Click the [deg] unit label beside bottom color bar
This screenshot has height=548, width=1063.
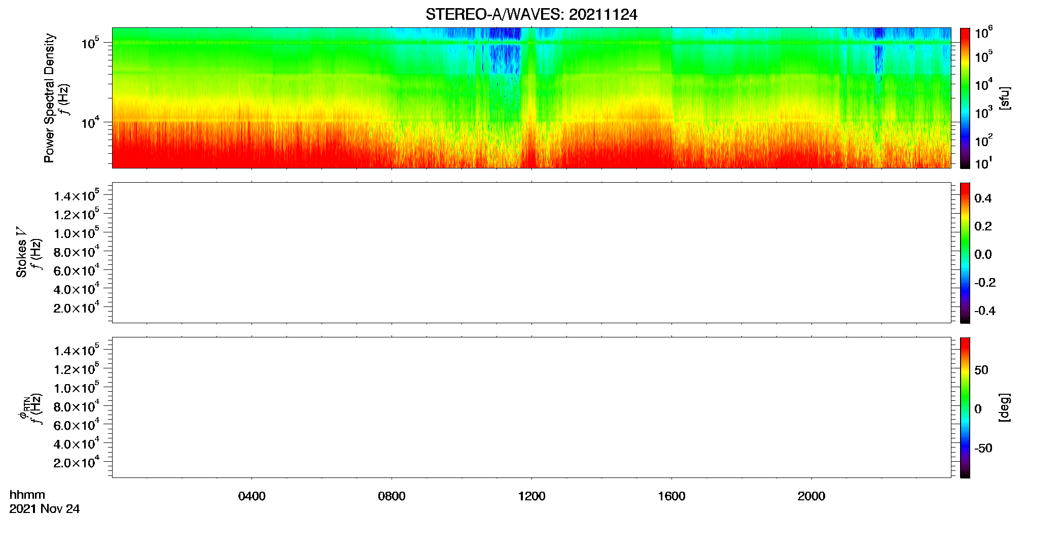pos(1005,407)
